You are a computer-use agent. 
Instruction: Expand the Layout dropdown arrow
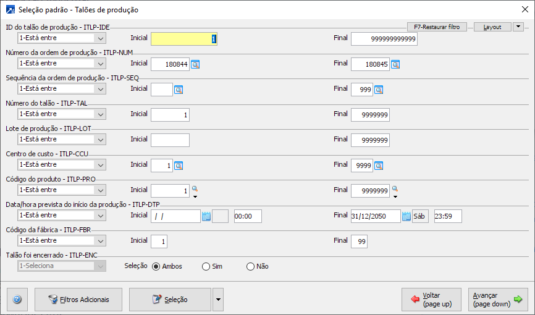[x=518, y=27]
